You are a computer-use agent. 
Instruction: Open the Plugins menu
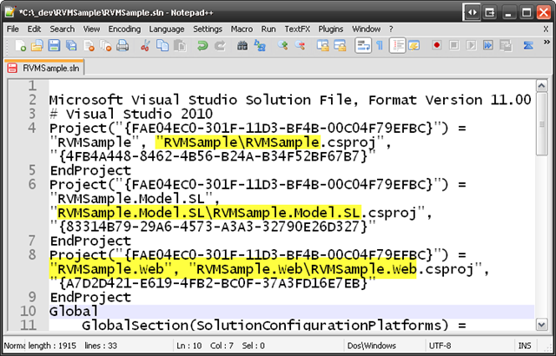tap(331, 29)
